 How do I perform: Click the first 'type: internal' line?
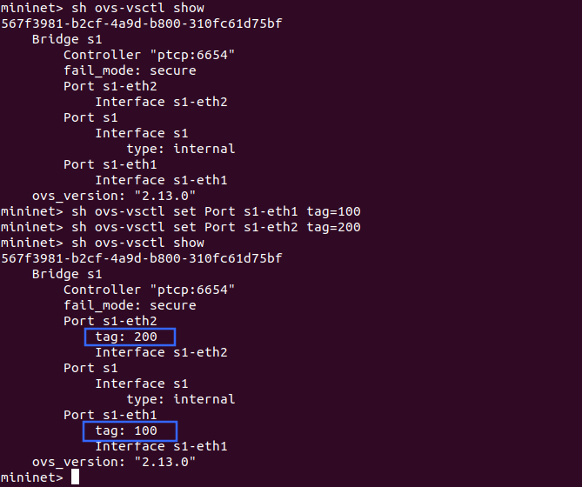(180, 149)
